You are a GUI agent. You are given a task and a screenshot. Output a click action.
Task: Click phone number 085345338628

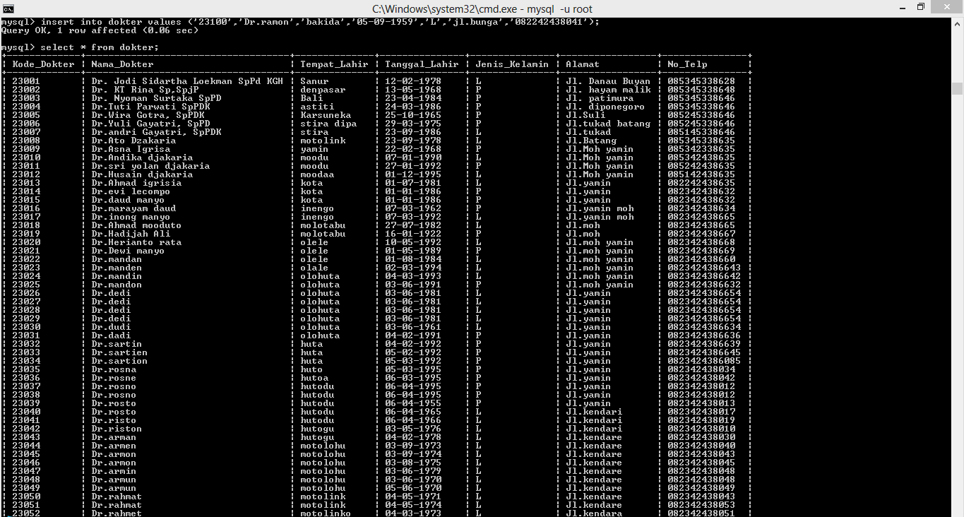click(701, 81)
